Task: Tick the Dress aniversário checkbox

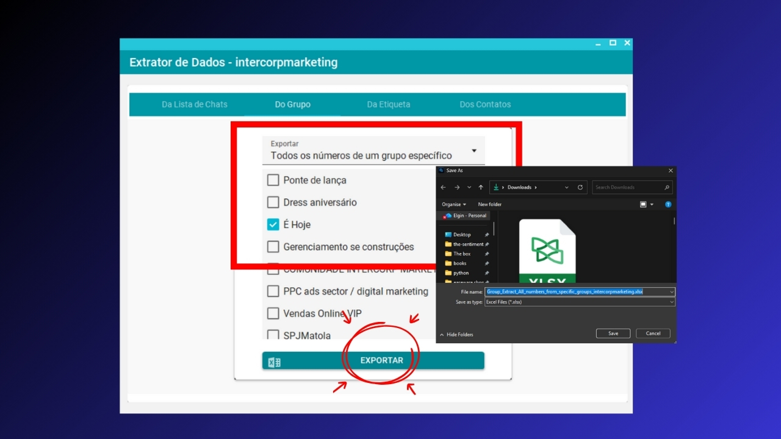Action: [273, 202]
